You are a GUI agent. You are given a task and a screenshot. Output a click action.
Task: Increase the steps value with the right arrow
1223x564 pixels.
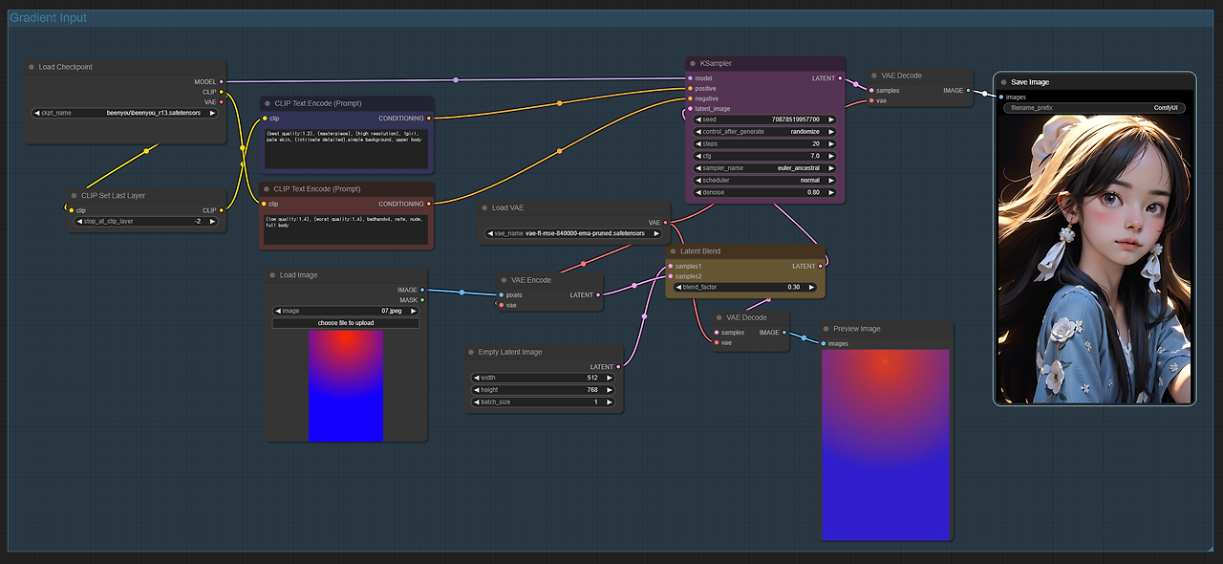point(831,144)
